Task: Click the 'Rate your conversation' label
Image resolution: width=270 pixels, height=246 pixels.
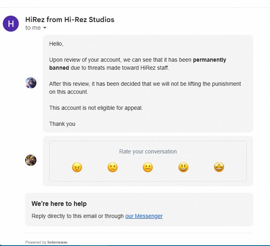Action: (148, 151)
